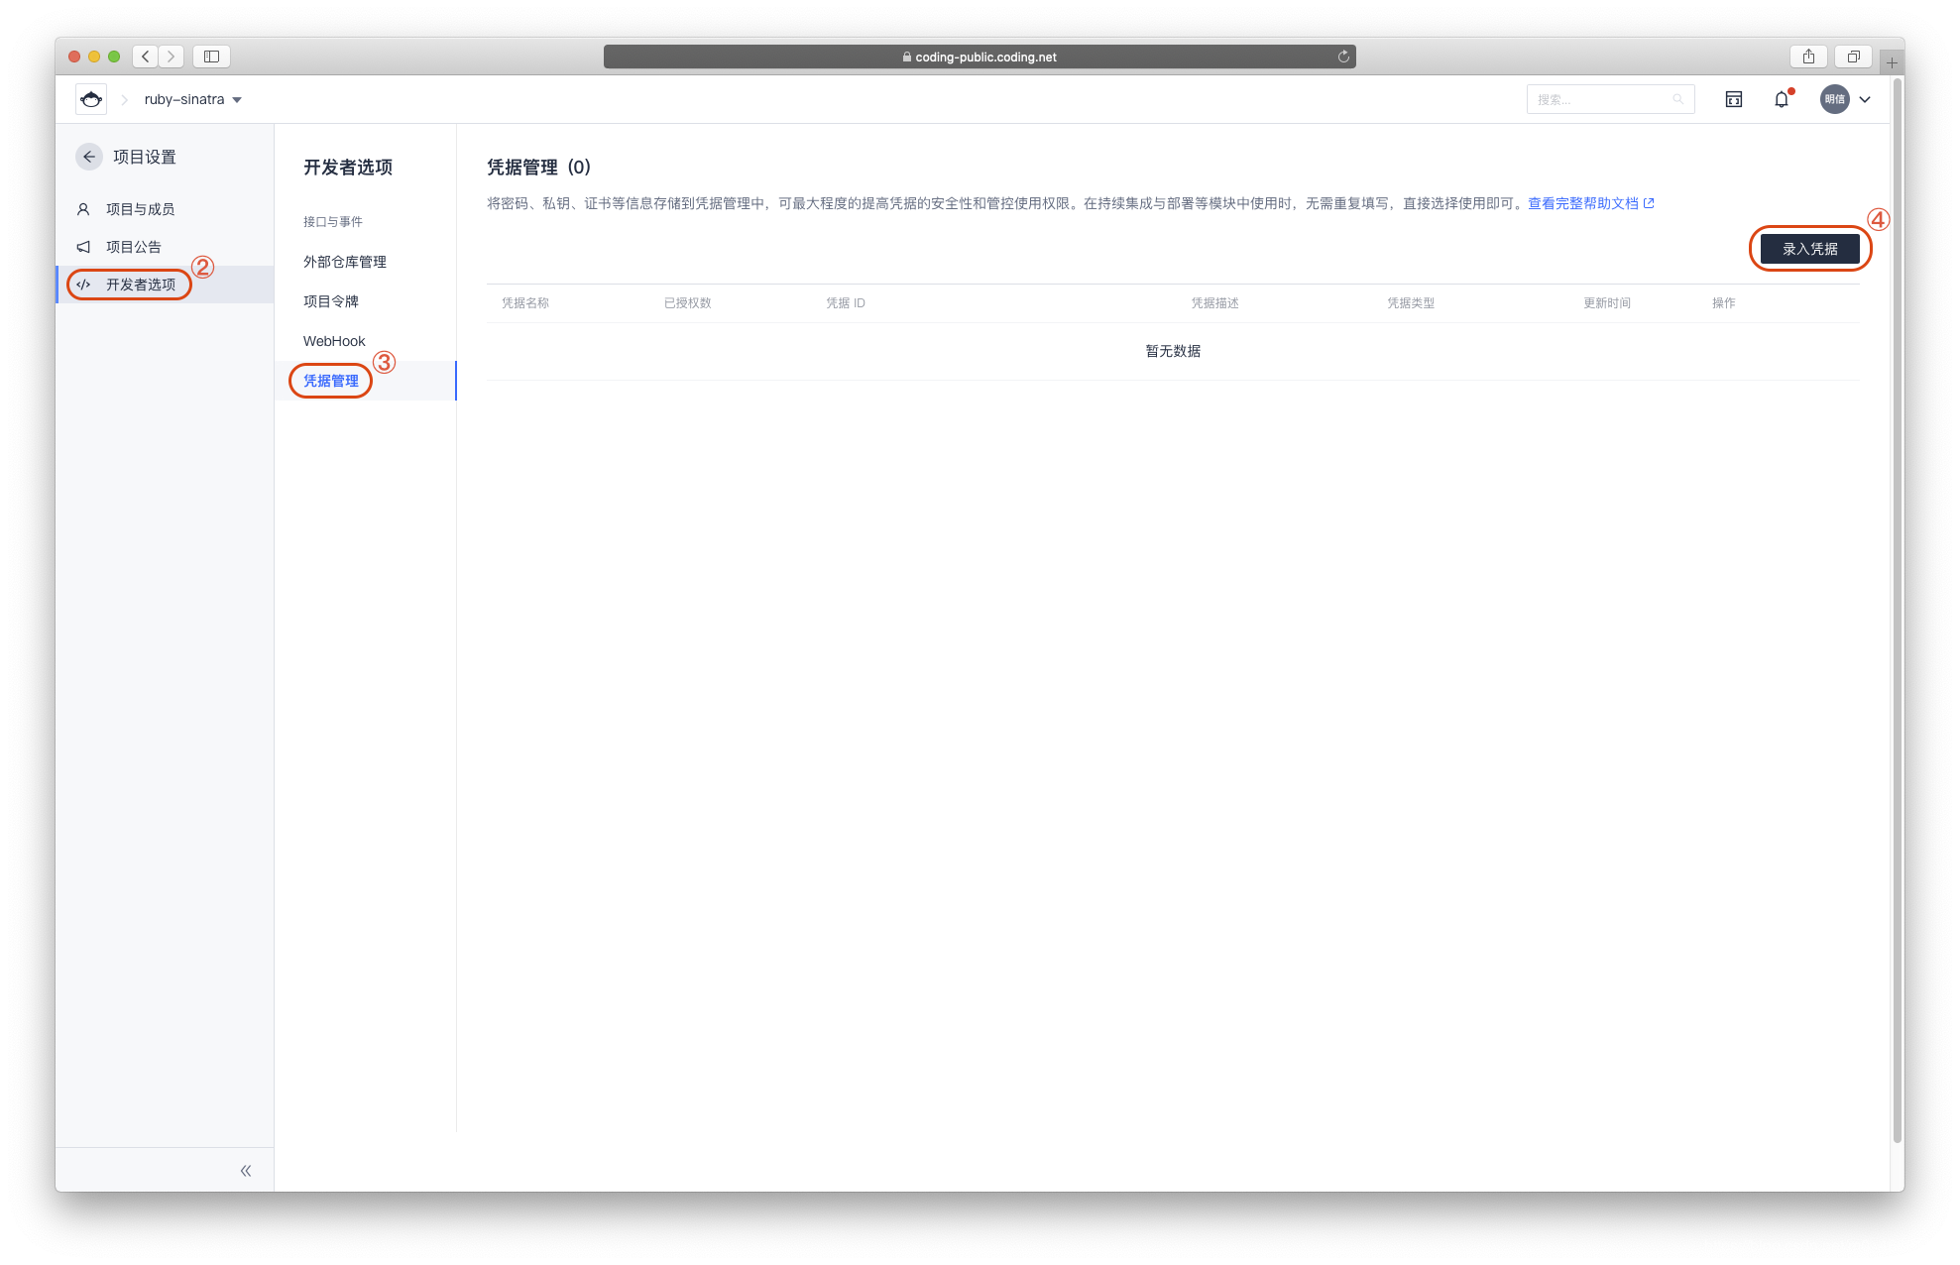Image resolution: width=1960 pixels, height=1265 pixels.
Task: Click Safari share icon
Action: 1808,57
